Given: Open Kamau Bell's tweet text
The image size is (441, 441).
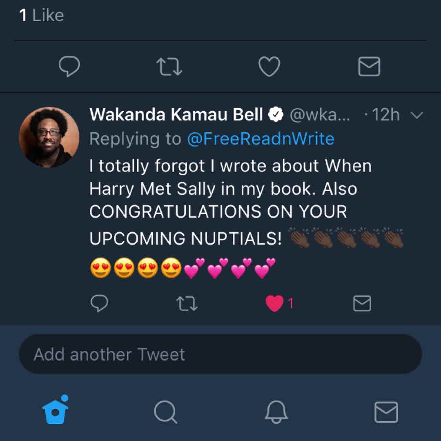Looking at the screenshot, I should (x=229, y=189).
